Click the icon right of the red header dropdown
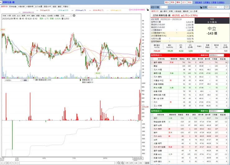This screenshot has width=230, height=165. [226, 55]
